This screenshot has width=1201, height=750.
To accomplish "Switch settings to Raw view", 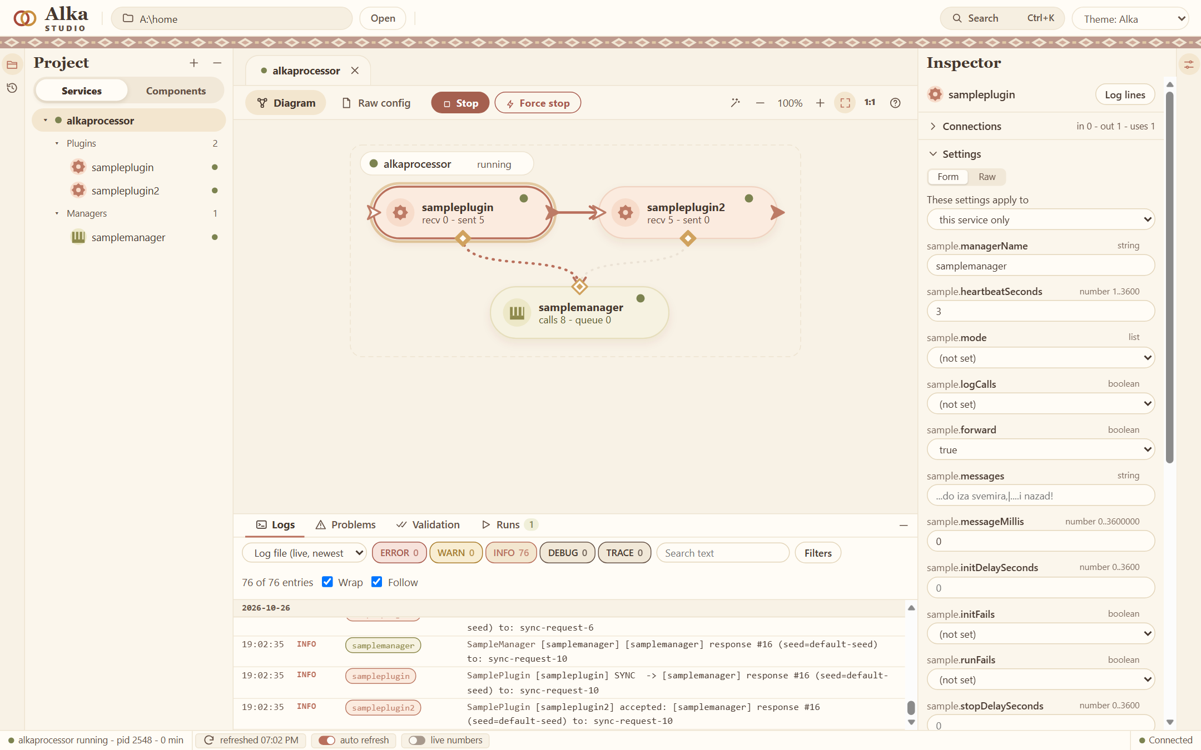I will click(987, 177).
